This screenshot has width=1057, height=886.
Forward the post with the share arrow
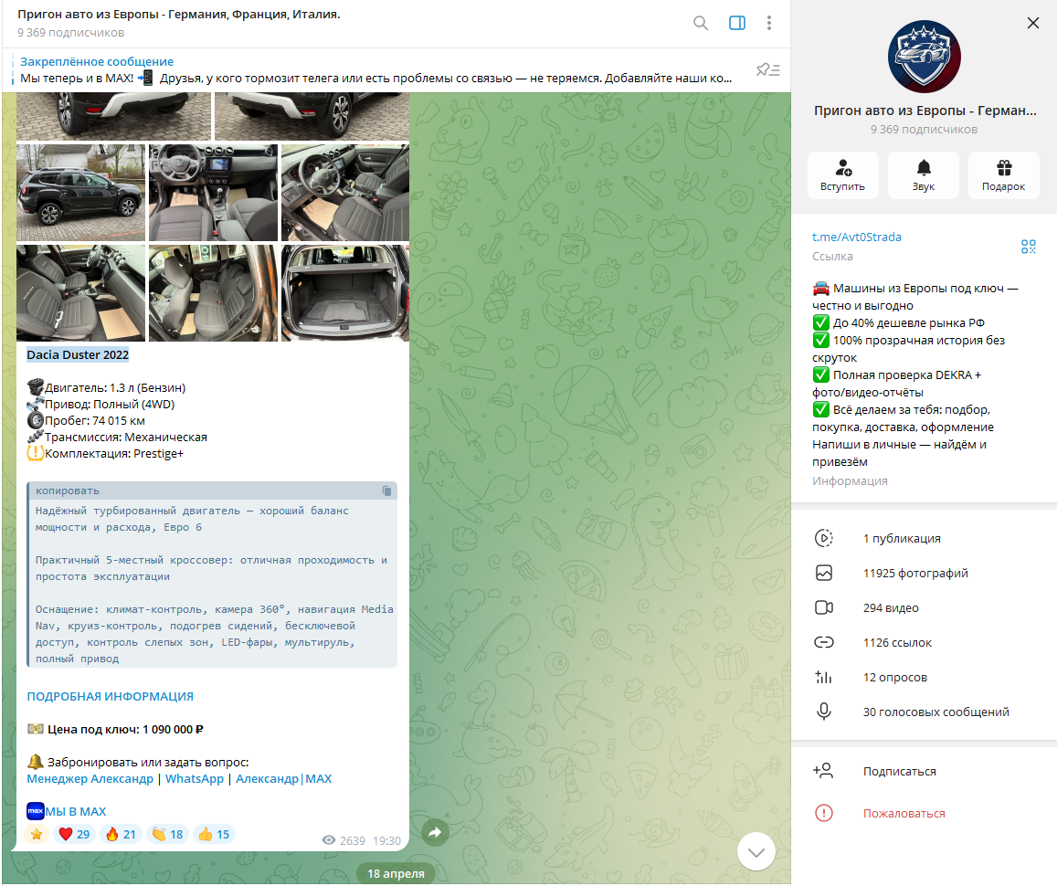click(435, 832)
